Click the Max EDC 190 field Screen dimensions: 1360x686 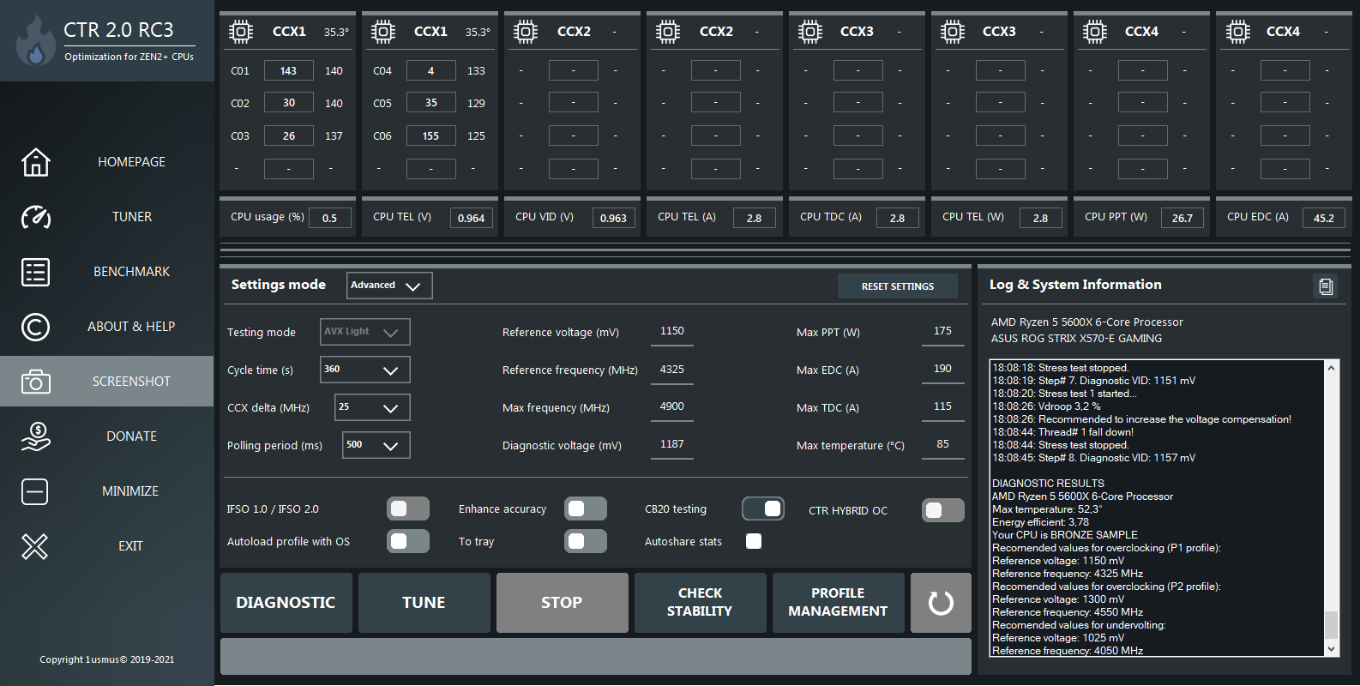[x=942, y=369]
